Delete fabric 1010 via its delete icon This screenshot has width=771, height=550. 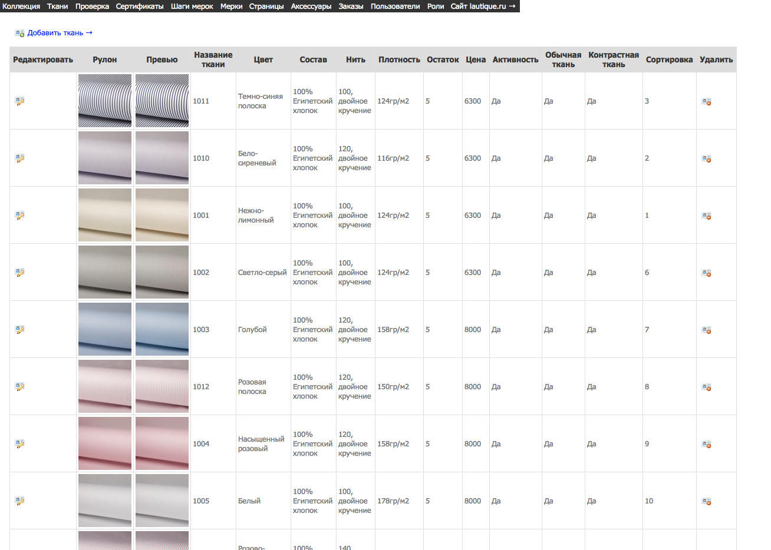706,158
